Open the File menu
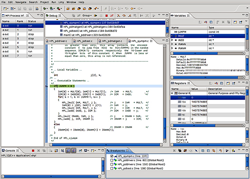Image resolution: width=250 pixels, height=179 pixels. pyautogui.click(x=3, y=2)
